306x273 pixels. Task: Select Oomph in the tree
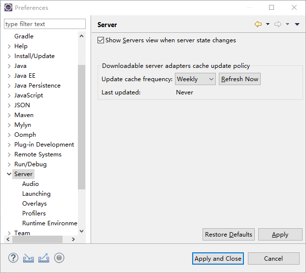25,135
